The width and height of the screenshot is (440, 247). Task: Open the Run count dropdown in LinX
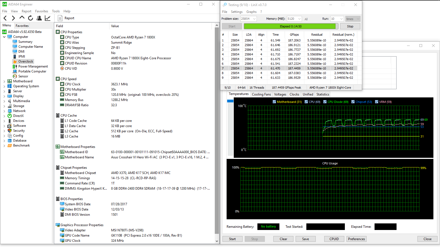(341, 19)
